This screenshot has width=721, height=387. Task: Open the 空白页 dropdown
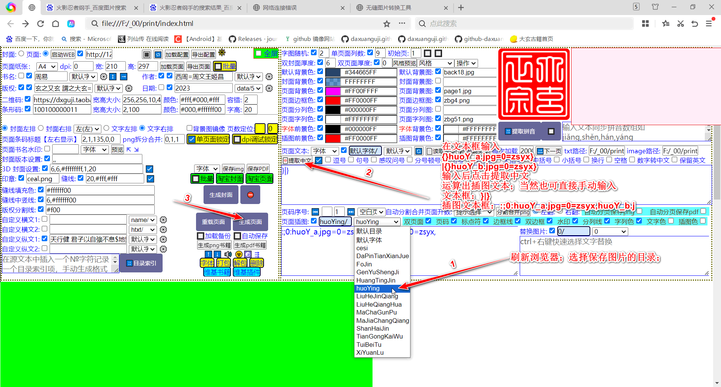point(371,212)
